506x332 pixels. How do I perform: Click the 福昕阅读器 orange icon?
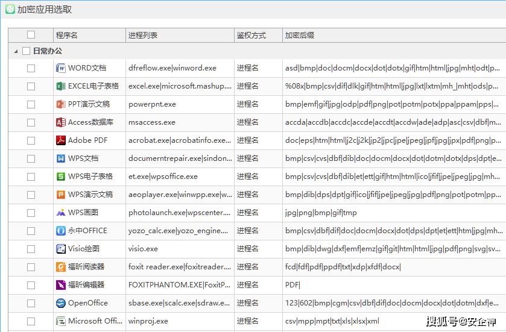click(x=60, y=267)
